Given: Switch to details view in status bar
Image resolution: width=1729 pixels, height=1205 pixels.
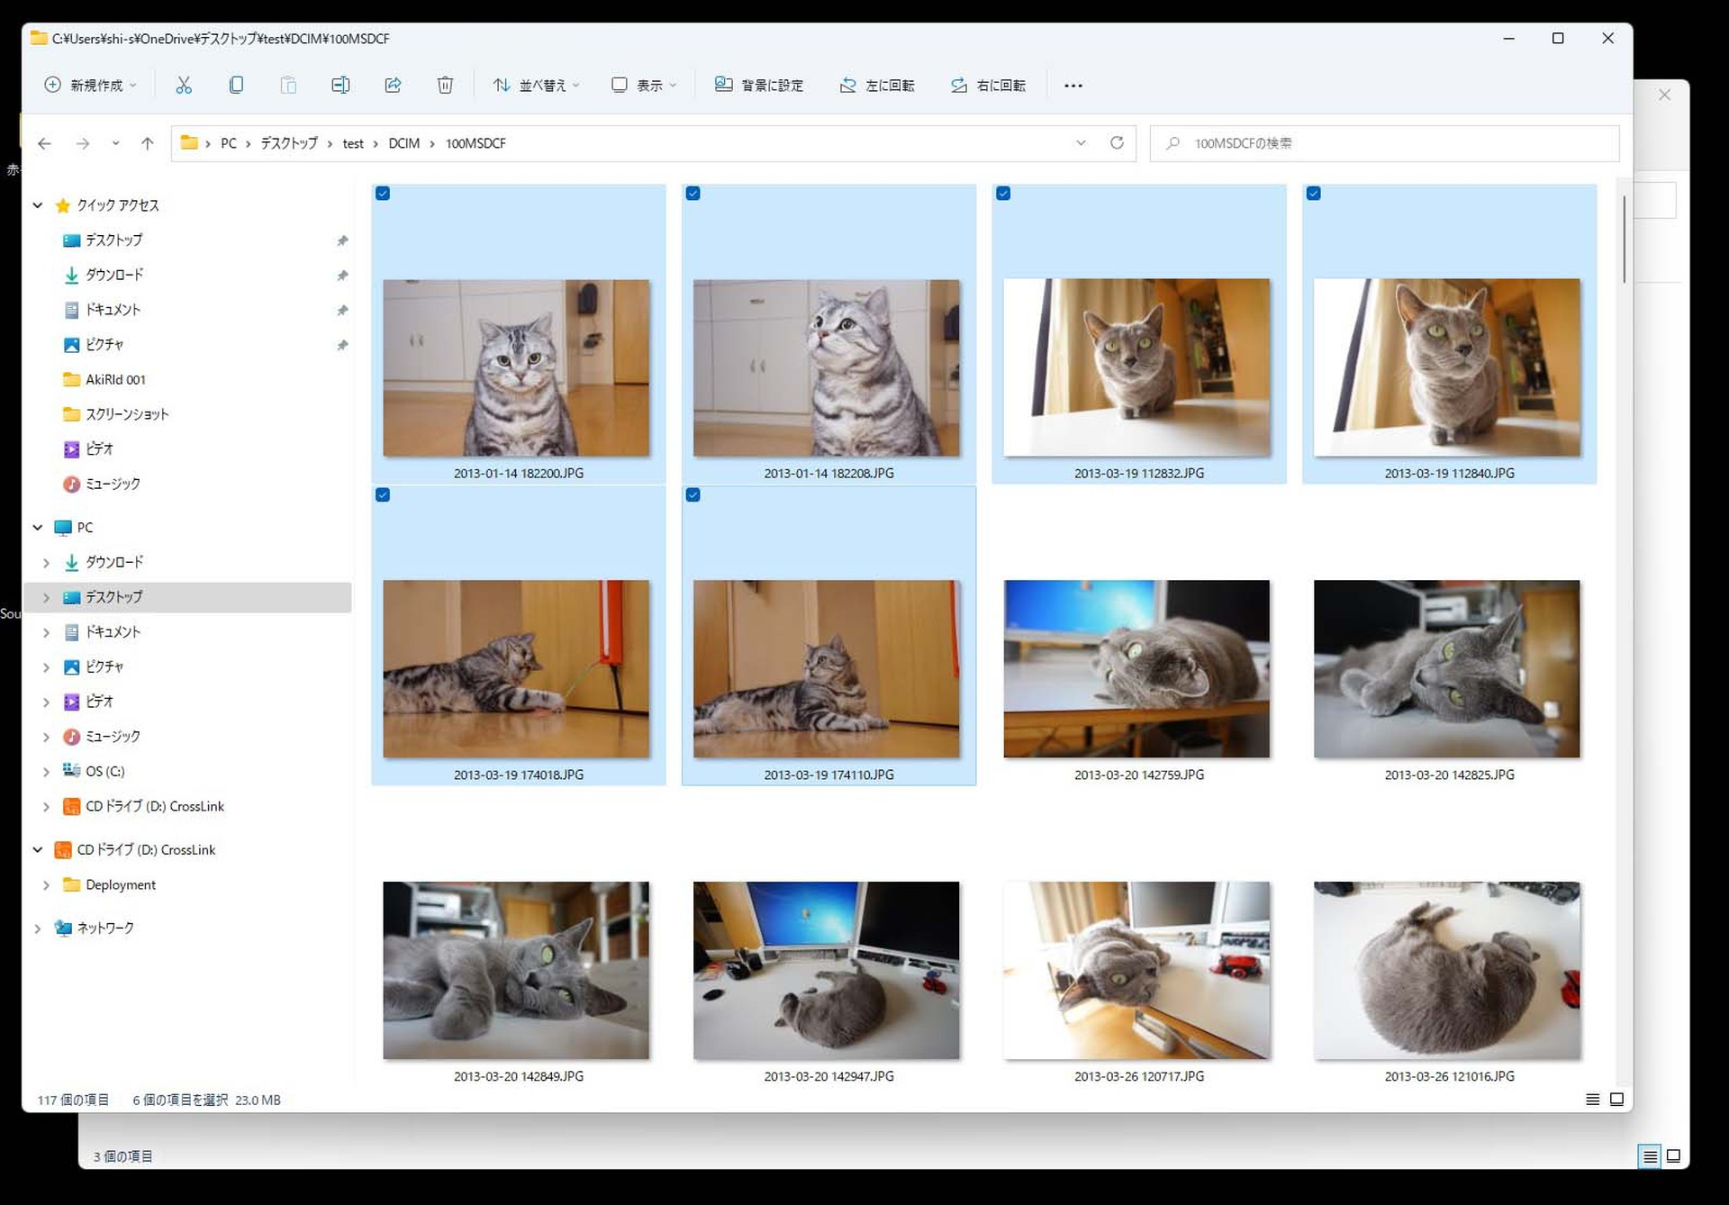Looking at the screenshot, I should tap(1592, 1100).
